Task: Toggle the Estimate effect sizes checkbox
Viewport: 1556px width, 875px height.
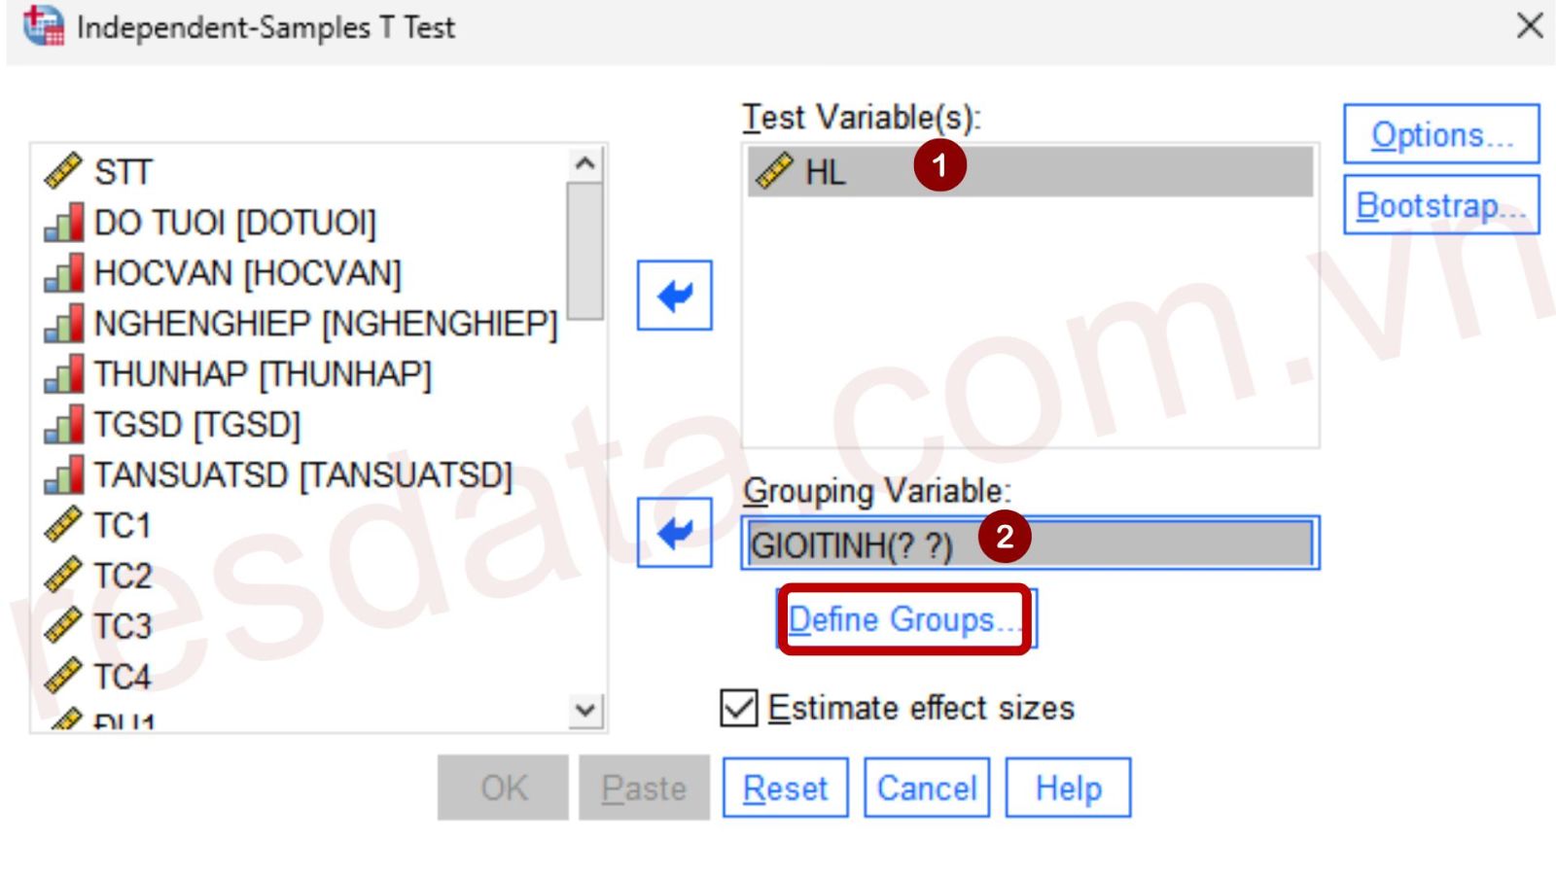Action: [x=739, y=708]
